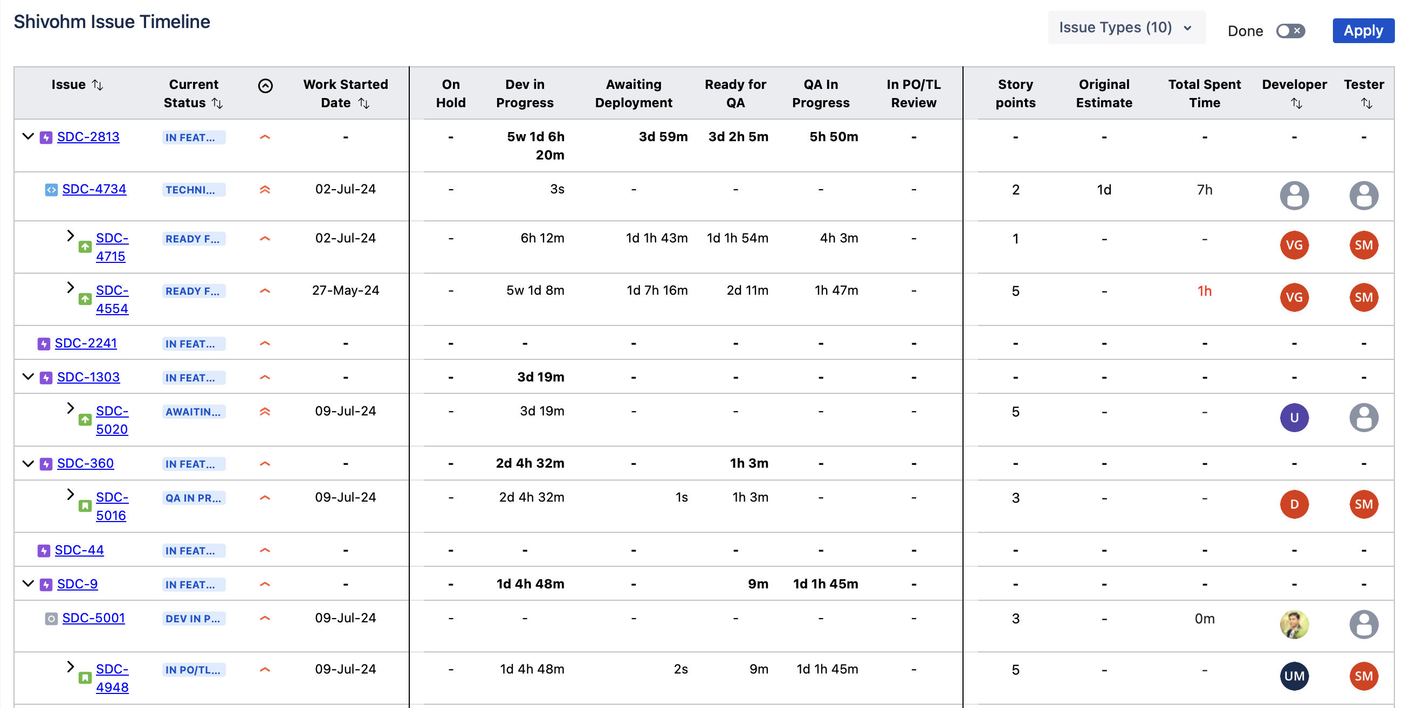Expand the SDC-5020 child row
This screenshot has width=1403, height=708.
70,408
